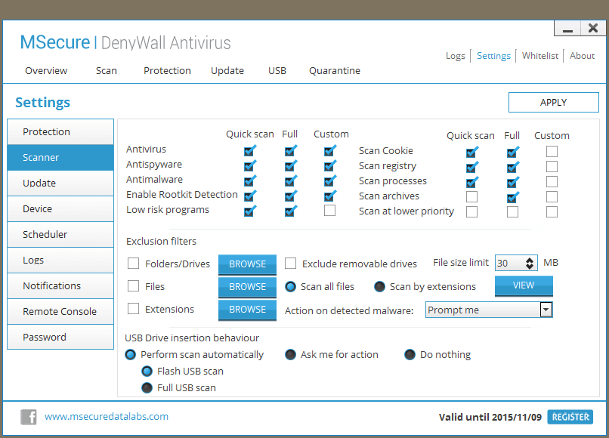This screenshot has width=609, height=438.
Task: Open the Facebook icon in footer
Action: click(x=29, y=417)
